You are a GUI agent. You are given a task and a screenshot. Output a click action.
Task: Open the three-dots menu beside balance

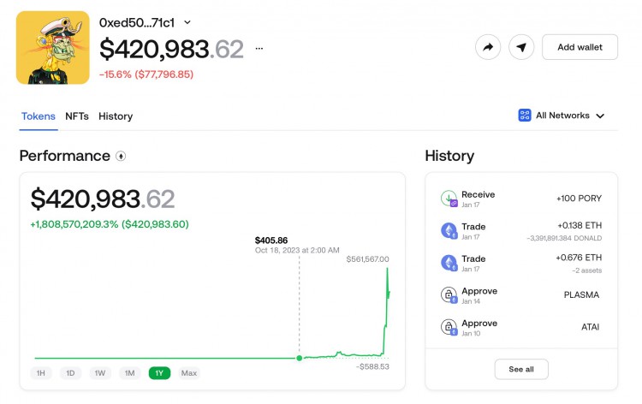point(259,48)
